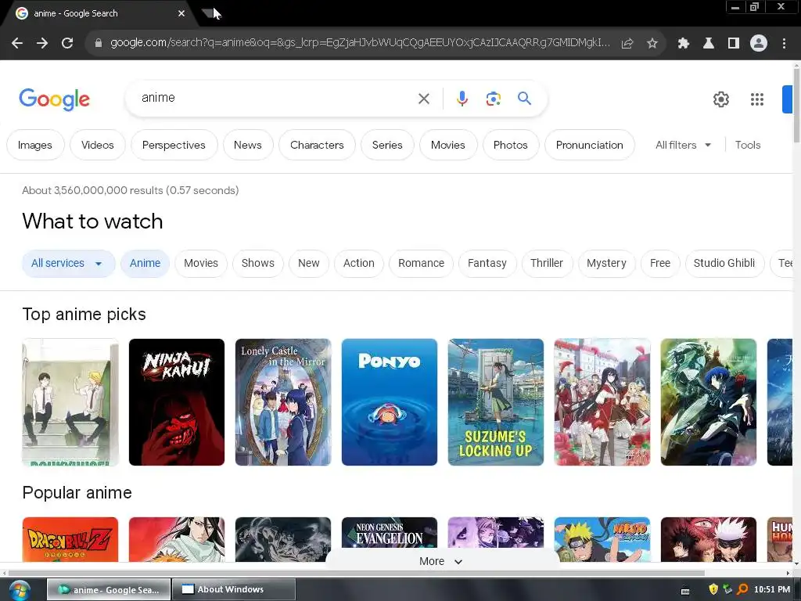The width and height of the screenshot is (801, 601).
Task: Open the Chrome three-dot menu
Action: pos(784,44)
